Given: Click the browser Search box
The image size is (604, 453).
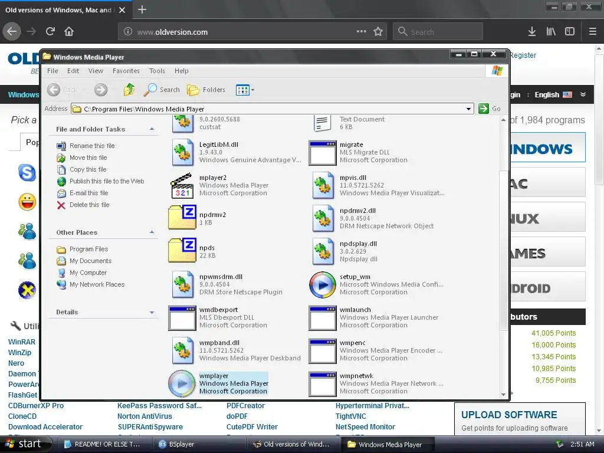Looking at the screenshot, I should click(x=438, y=32).
